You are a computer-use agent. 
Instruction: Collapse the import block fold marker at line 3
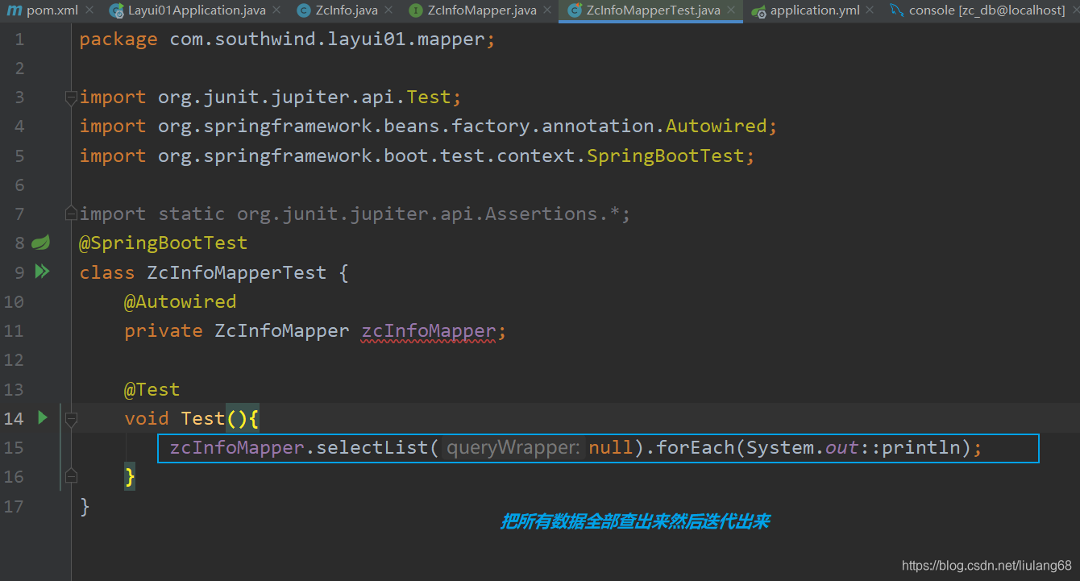71,98
